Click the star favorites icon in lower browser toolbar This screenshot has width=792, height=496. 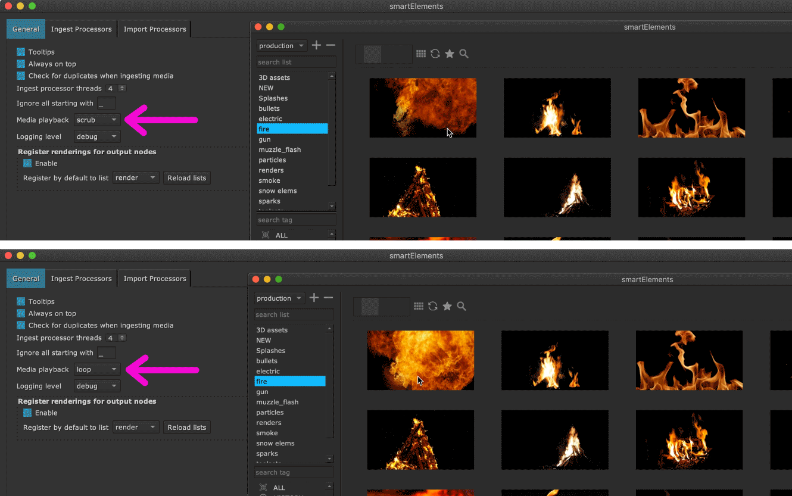click(447, 306)
